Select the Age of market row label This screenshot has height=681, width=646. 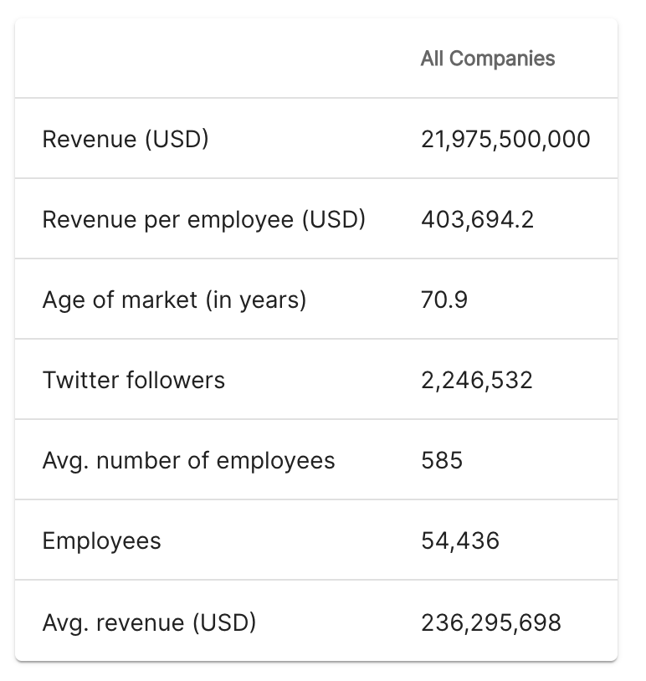click(x=174, y=300)
